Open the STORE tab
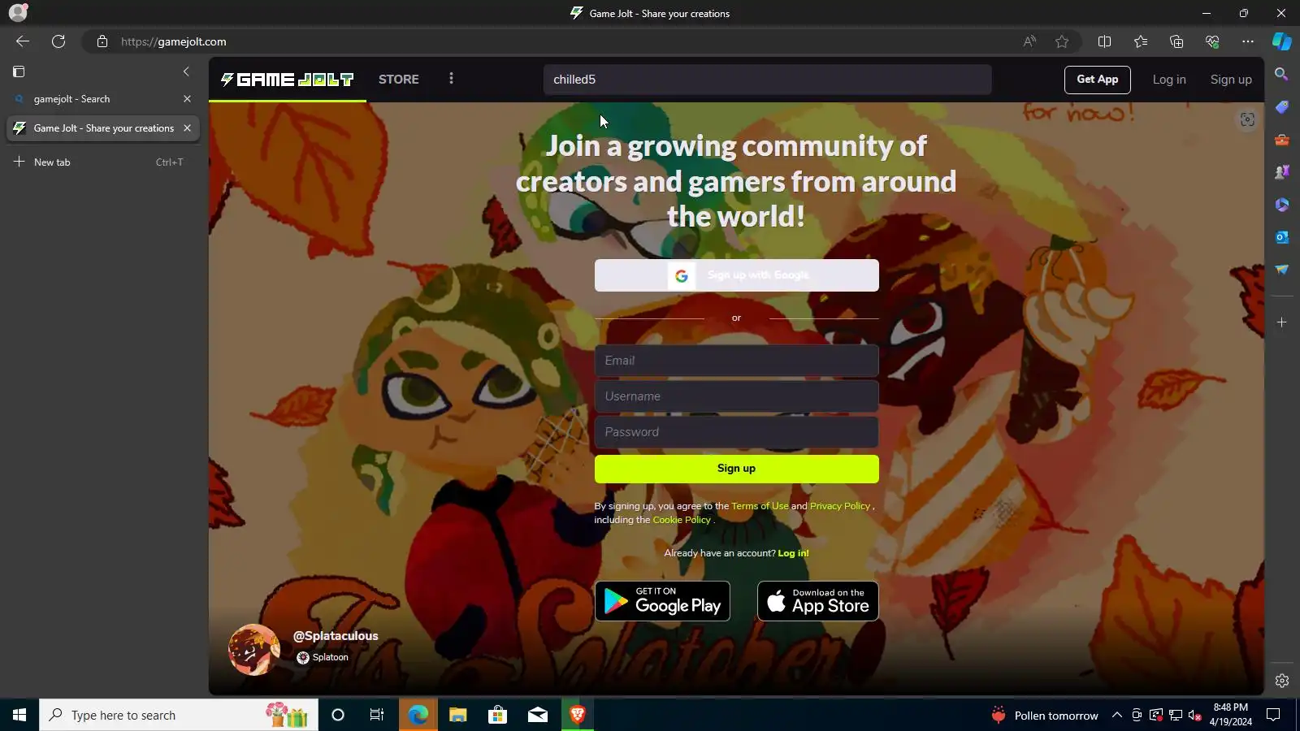1300x731 pixels. (x=398, y=79)
